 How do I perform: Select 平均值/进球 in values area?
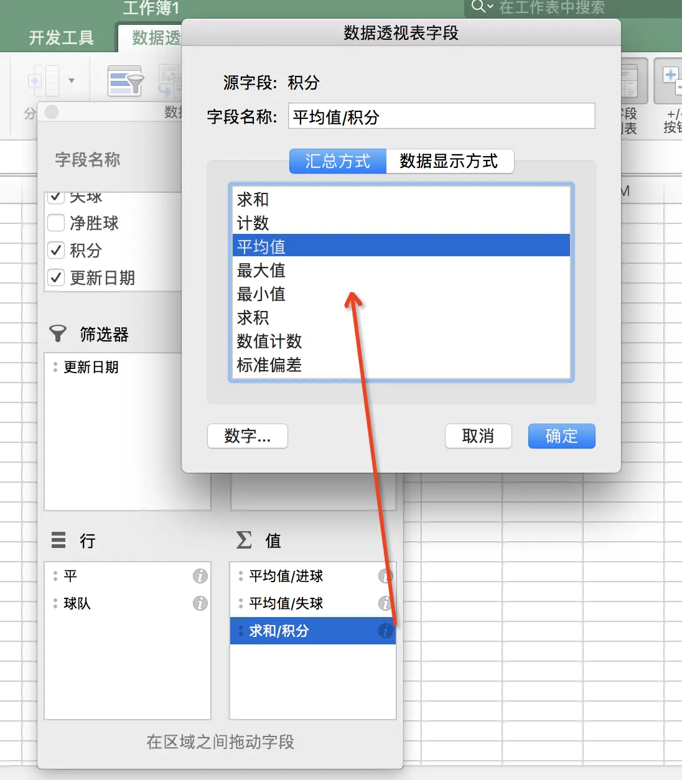click(x=313, y=576)
